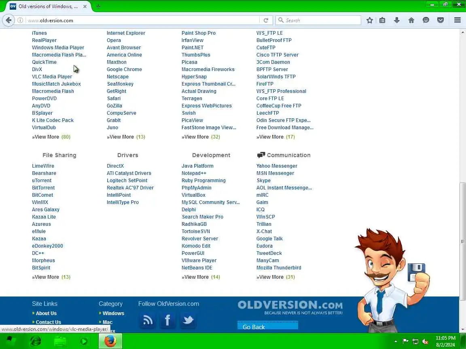The height and width of the screenshot is (349, 466).
Task: Click Firefox icon in taskbar
Action: (110, 341)
